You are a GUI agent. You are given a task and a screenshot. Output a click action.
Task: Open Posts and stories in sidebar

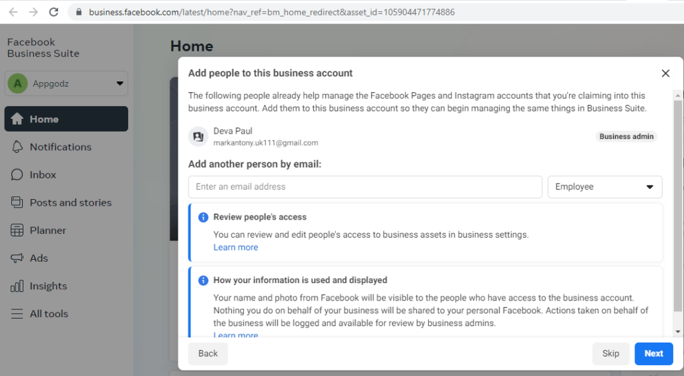(x=66, y=202)
